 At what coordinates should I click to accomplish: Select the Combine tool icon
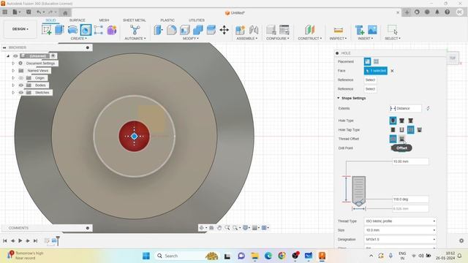point(198,30)
